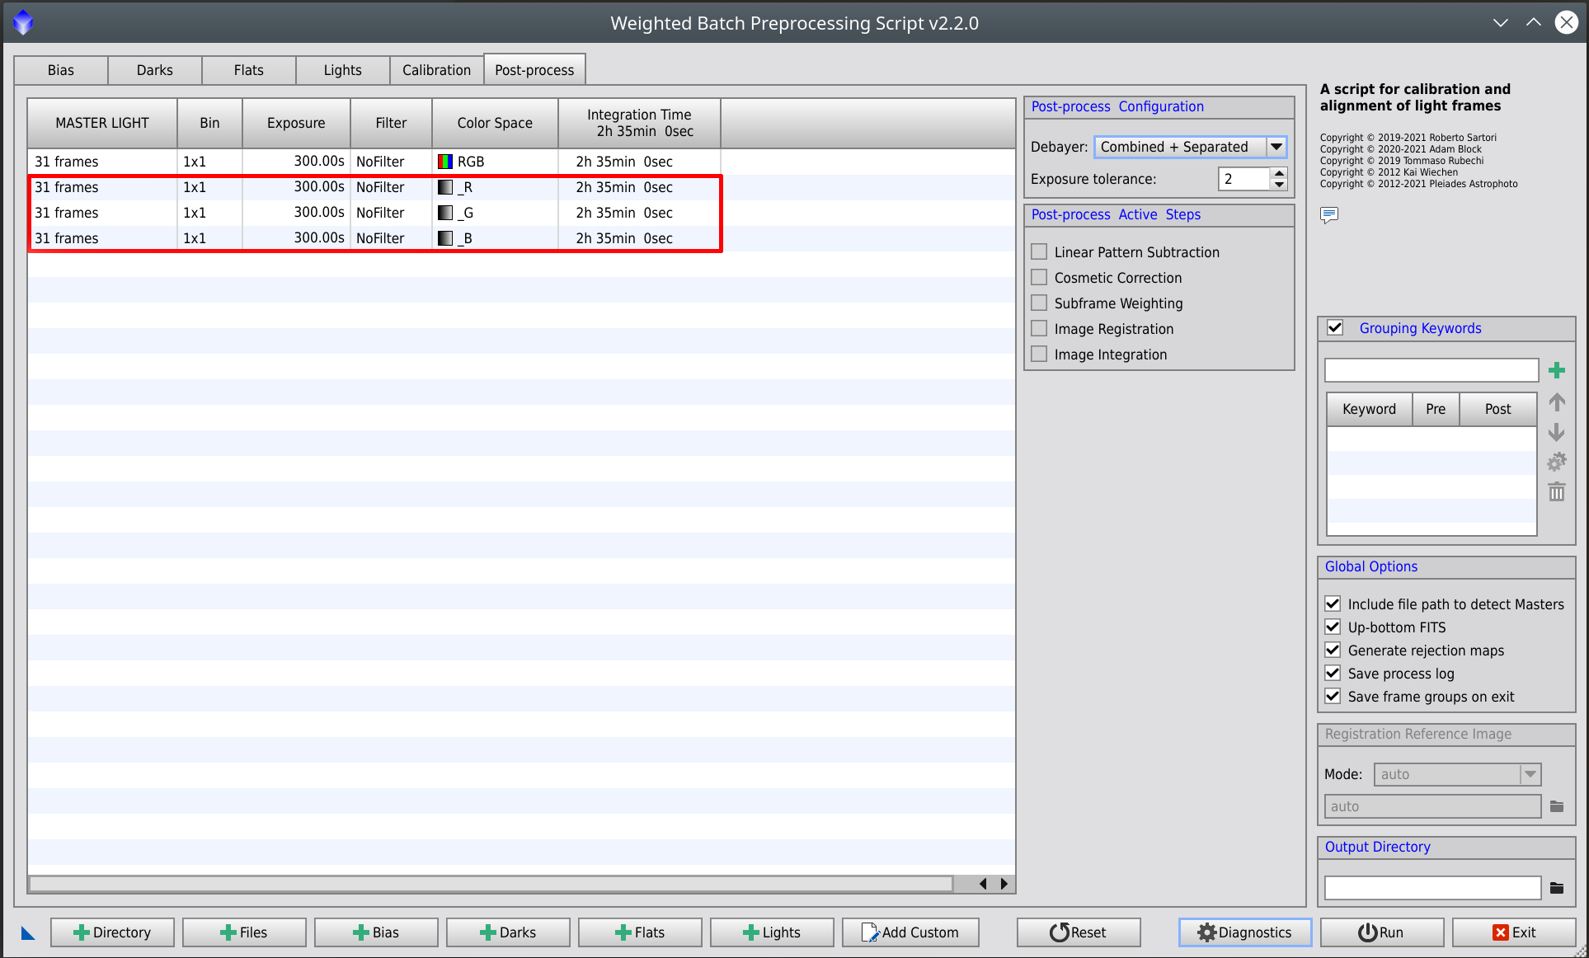Click the Output Directory path field

(x=1432, y=888)
